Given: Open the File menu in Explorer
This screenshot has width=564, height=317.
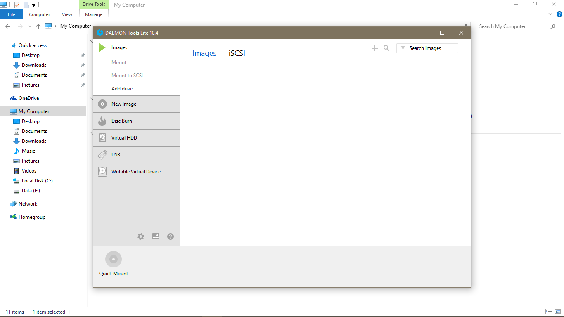Looking at the screenshot, I should click(x=12, y=14).
